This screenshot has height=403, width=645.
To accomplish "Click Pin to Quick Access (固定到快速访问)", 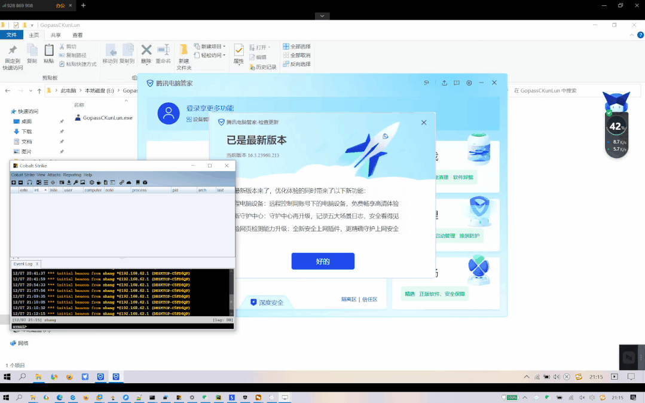I will click(13, 57).
